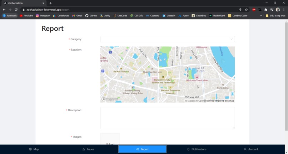Open the GitHub bookmark

coord(91,16)
